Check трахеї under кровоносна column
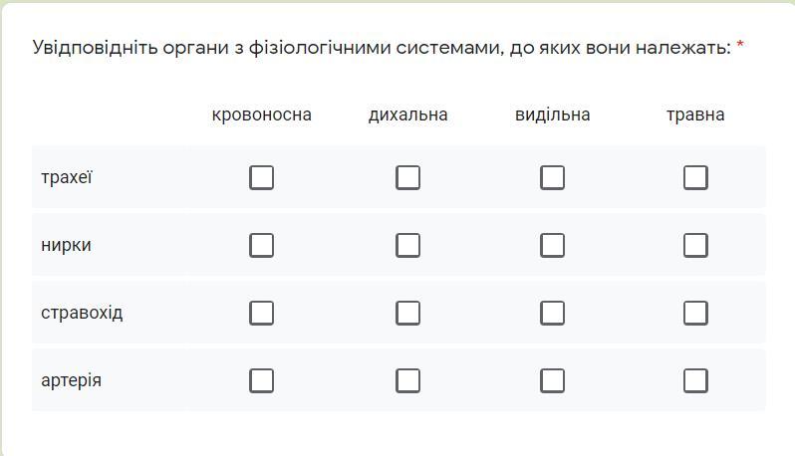 tap(261, 177)
